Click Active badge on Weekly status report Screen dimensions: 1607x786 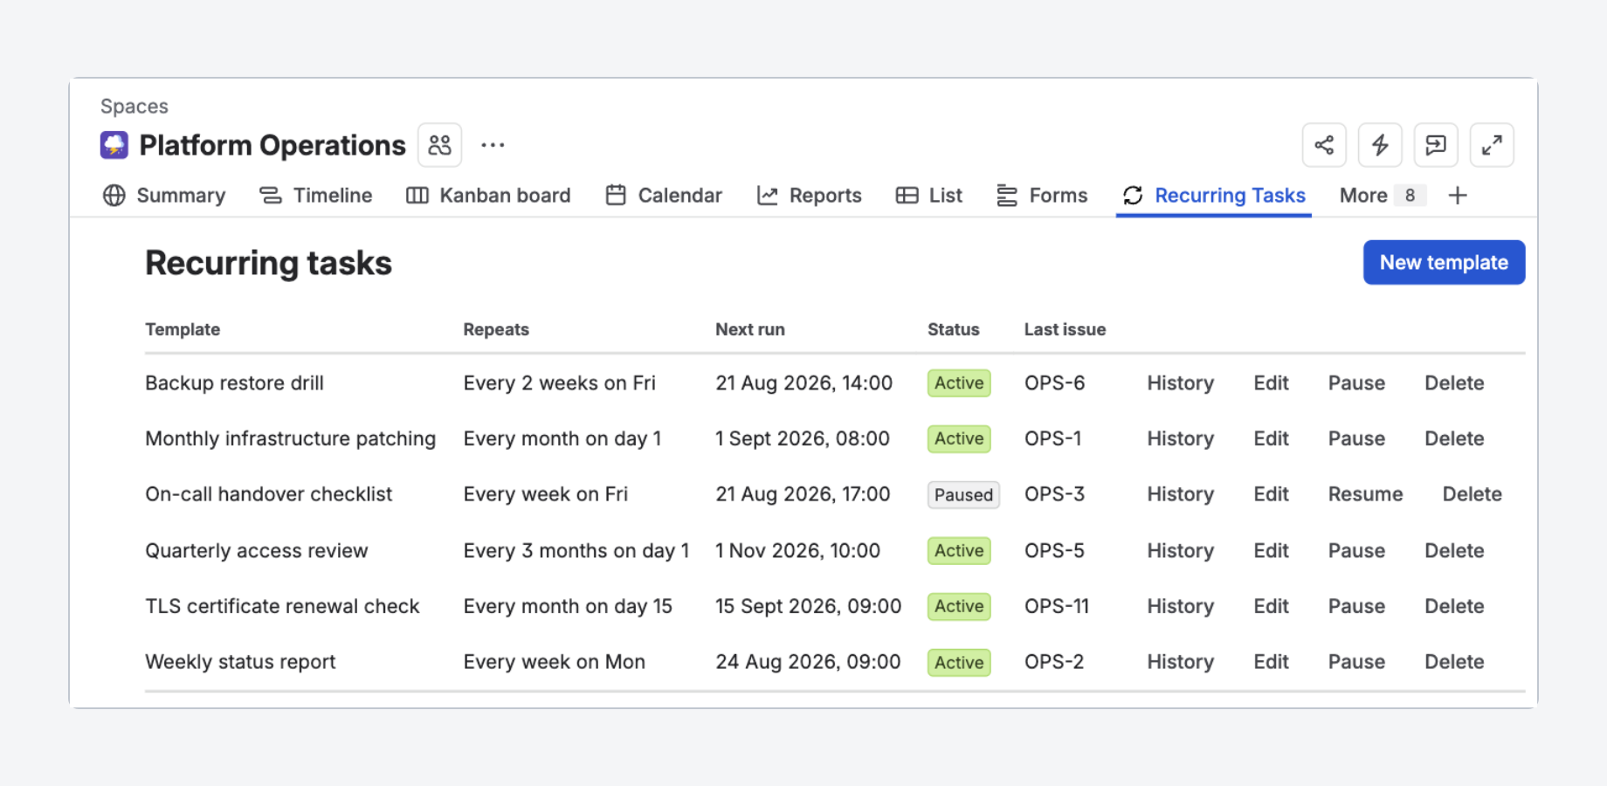click(x=959, y=662)
